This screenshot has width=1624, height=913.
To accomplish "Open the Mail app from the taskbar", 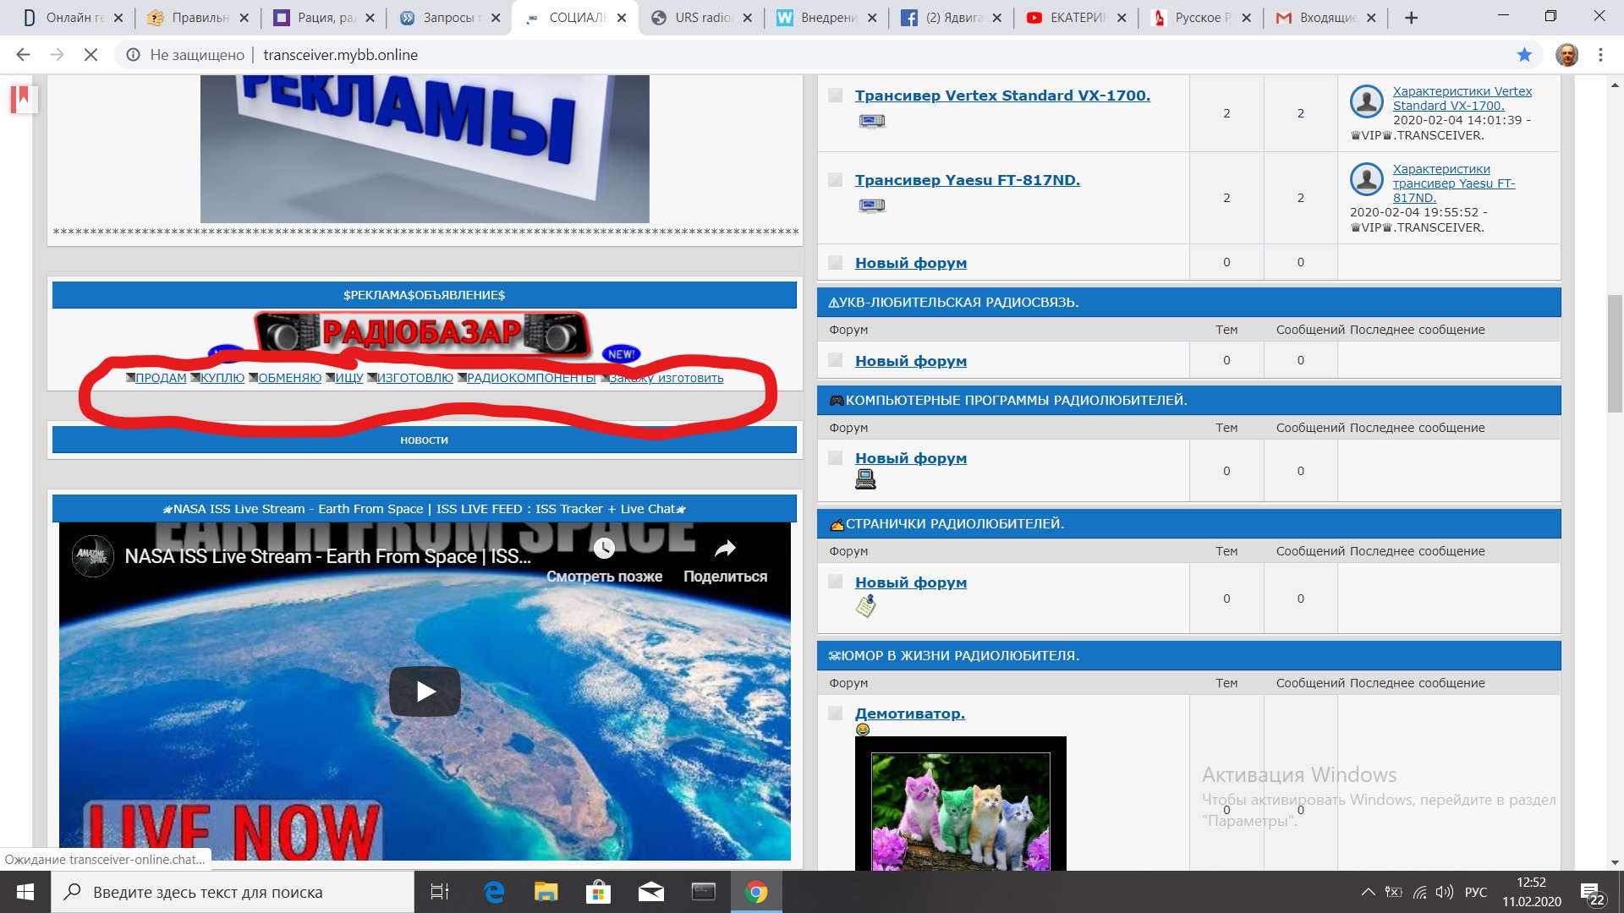I will pyautogui.click(x=650, y=892).
